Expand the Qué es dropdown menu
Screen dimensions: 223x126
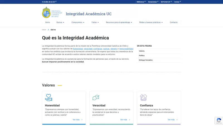(60, 22)
